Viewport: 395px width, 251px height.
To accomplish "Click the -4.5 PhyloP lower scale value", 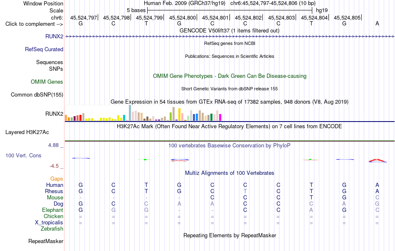I will [54, 166].
